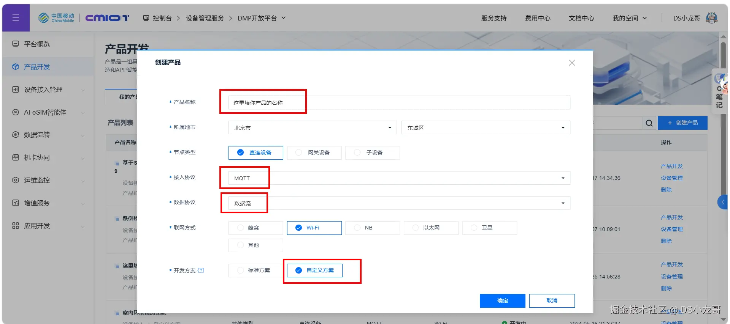Click the 确定 confirm button
730x324 pixels.
point(503,300)
